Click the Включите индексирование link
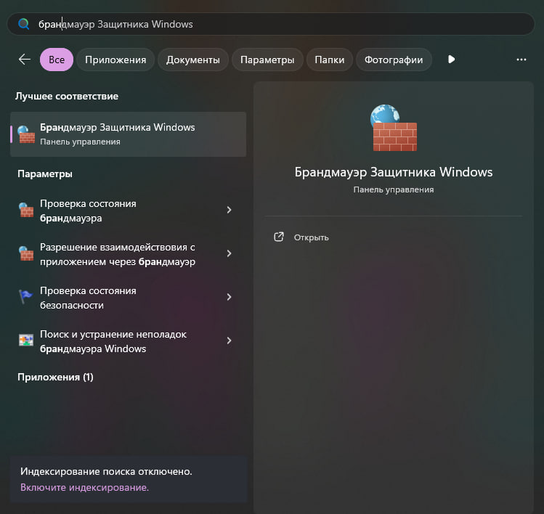Viewport: 544px width, 514px height. click(x=84, y=487)
